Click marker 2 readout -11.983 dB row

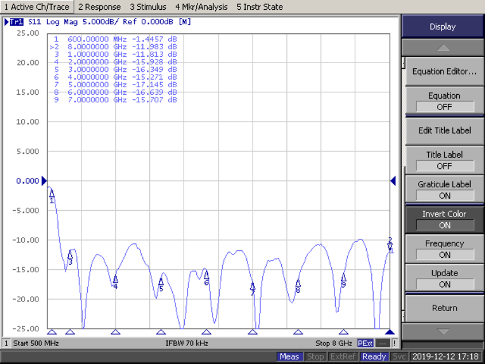click(x=114, y=47)
